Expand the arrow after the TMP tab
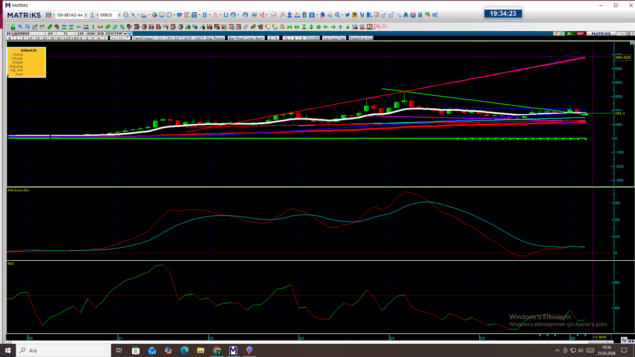The height and width of the screenshot is (357, 635). [125, 33]
